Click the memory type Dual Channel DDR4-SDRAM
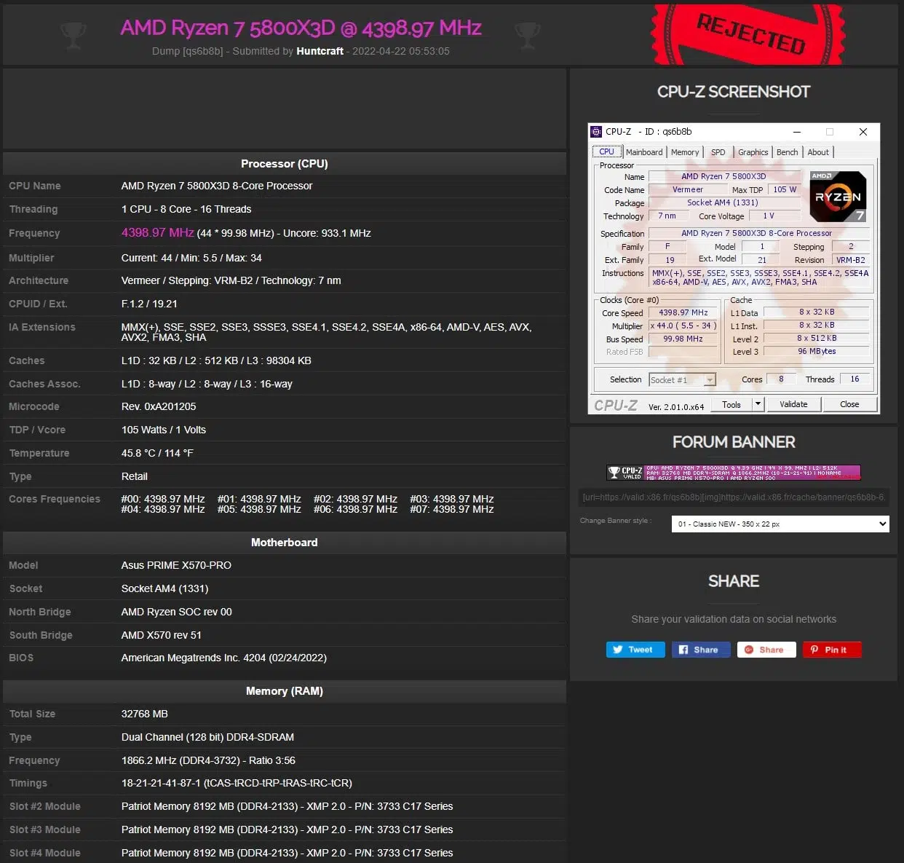The width and height of the screenshot is (904, 863). point(207,737)
